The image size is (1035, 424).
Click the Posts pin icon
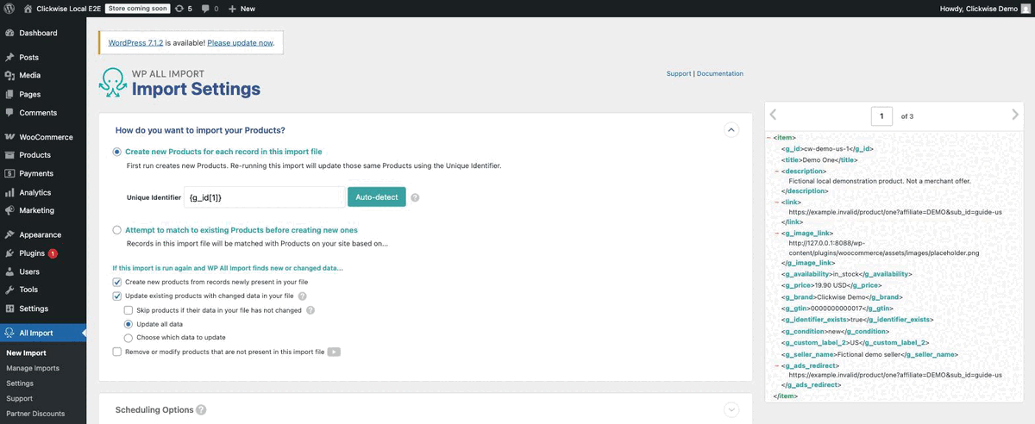tap(9, 57)
